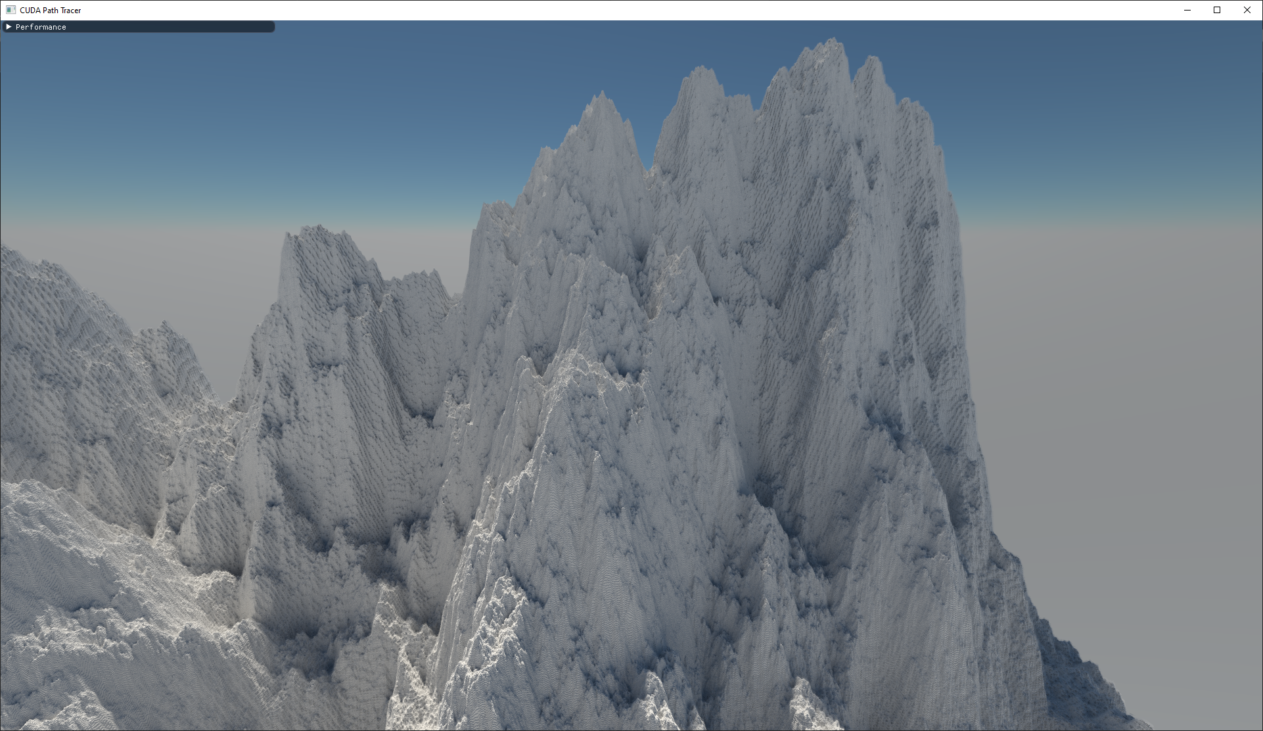Click the Performance panel title label
The image size is (1263, 731).
(41, 27)
